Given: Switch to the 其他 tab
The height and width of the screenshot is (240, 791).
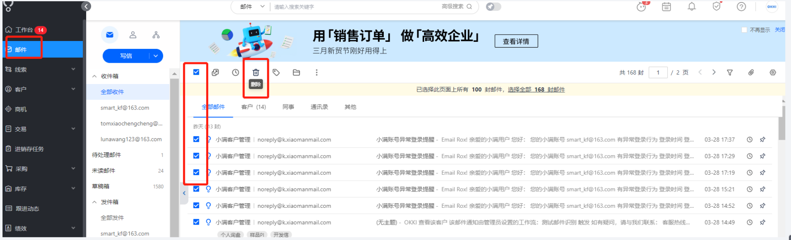Looking at the screenshot, I should (x=350, y=107).
